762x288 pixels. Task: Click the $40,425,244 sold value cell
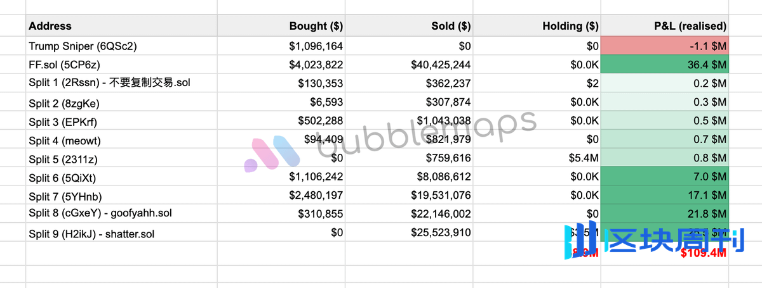pyautogui.click(x=410, y=65)
